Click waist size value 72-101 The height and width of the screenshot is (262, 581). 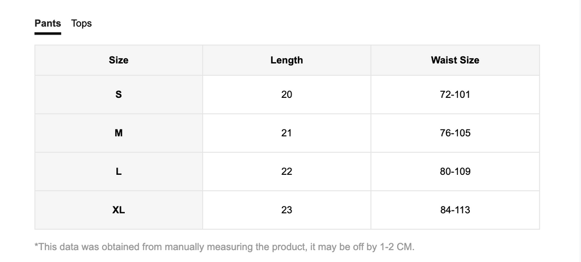coord(455,95)
